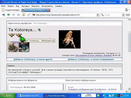Go back with the green Back arrow
The width and height of the screenshot is (131, 98).
[9, 15]
